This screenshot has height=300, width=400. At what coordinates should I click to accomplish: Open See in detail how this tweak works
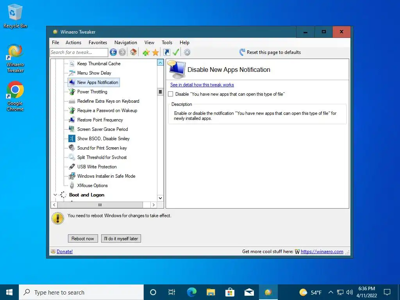(x=202, y=85)
